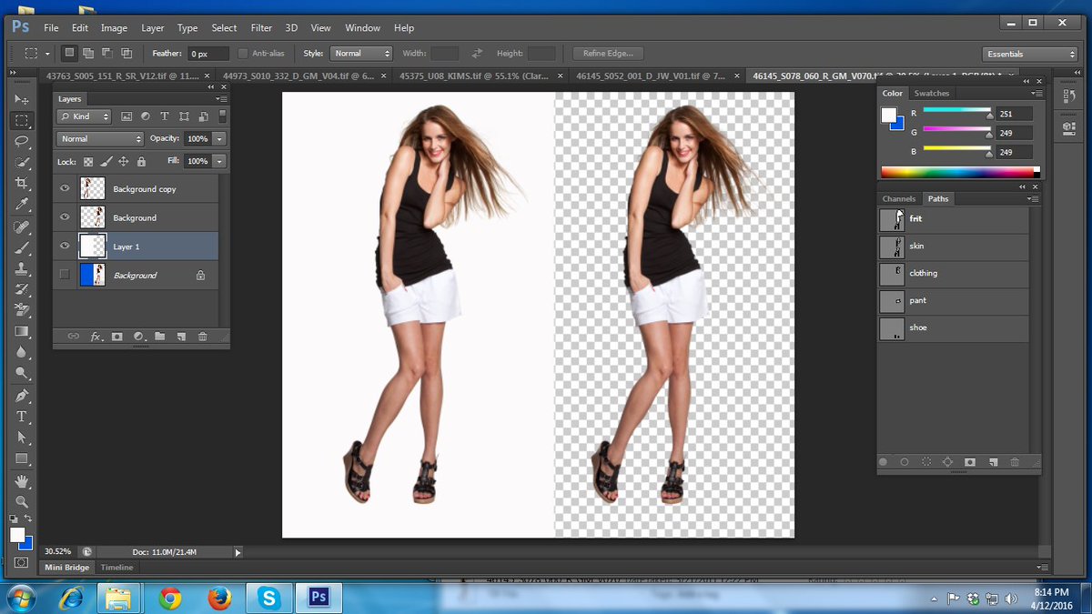1092x614 pixels.
Task: Toggle Lock all padlock
Action: click(141, 161)
